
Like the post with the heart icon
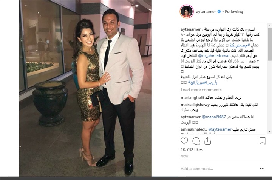pos(184,141)
